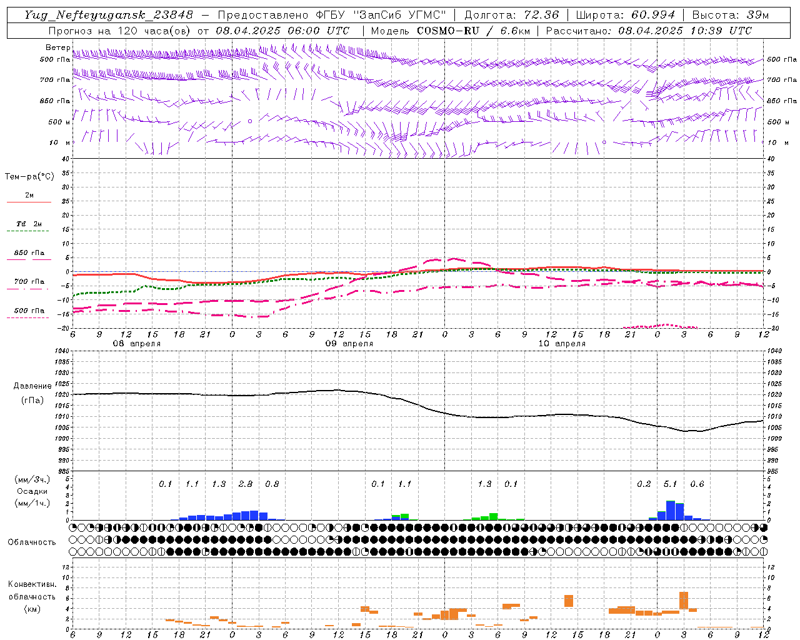Click the (мм/3ч.) precipitation unit label
This screenshot has width=800, height=640.
(x=32, y=479)
